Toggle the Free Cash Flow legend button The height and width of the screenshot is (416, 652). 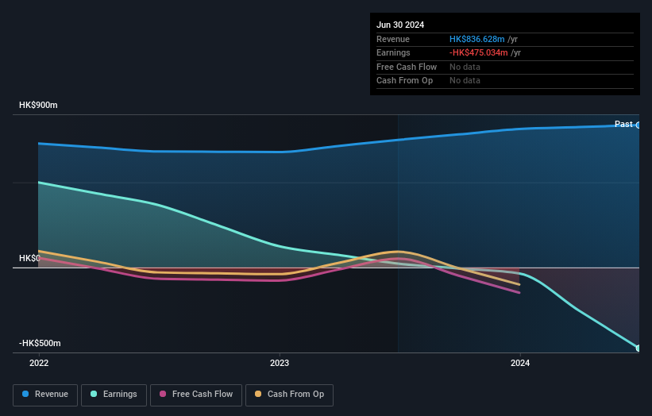(x=196, y=395)
